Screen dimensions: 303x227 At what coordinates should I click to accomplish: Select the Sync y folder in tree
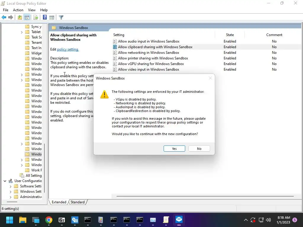pyautogui.click(x=36, y=27)
